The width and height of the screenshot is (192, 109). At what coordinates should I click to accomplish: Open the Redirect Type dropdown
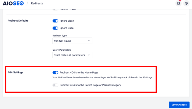pos(72,41)
